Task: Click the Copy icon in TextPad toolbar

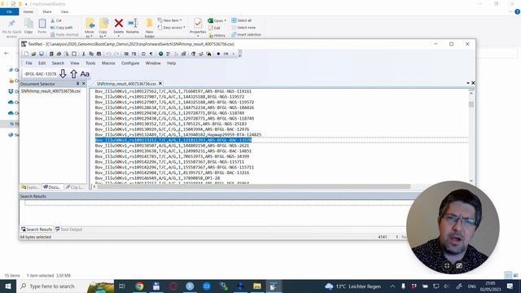Action: 91,54
